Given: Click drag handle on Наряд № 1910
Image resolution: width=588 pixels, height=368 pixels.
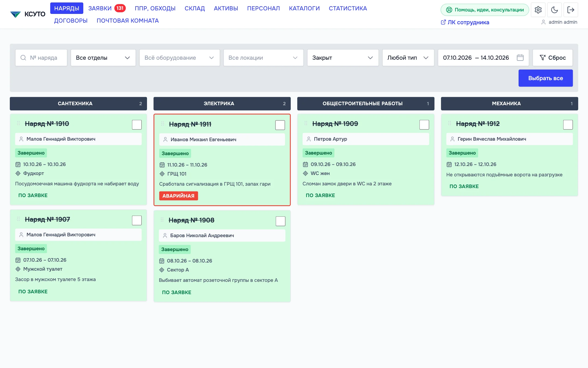Looking at the screenshot, I should [x=19, y=123].
